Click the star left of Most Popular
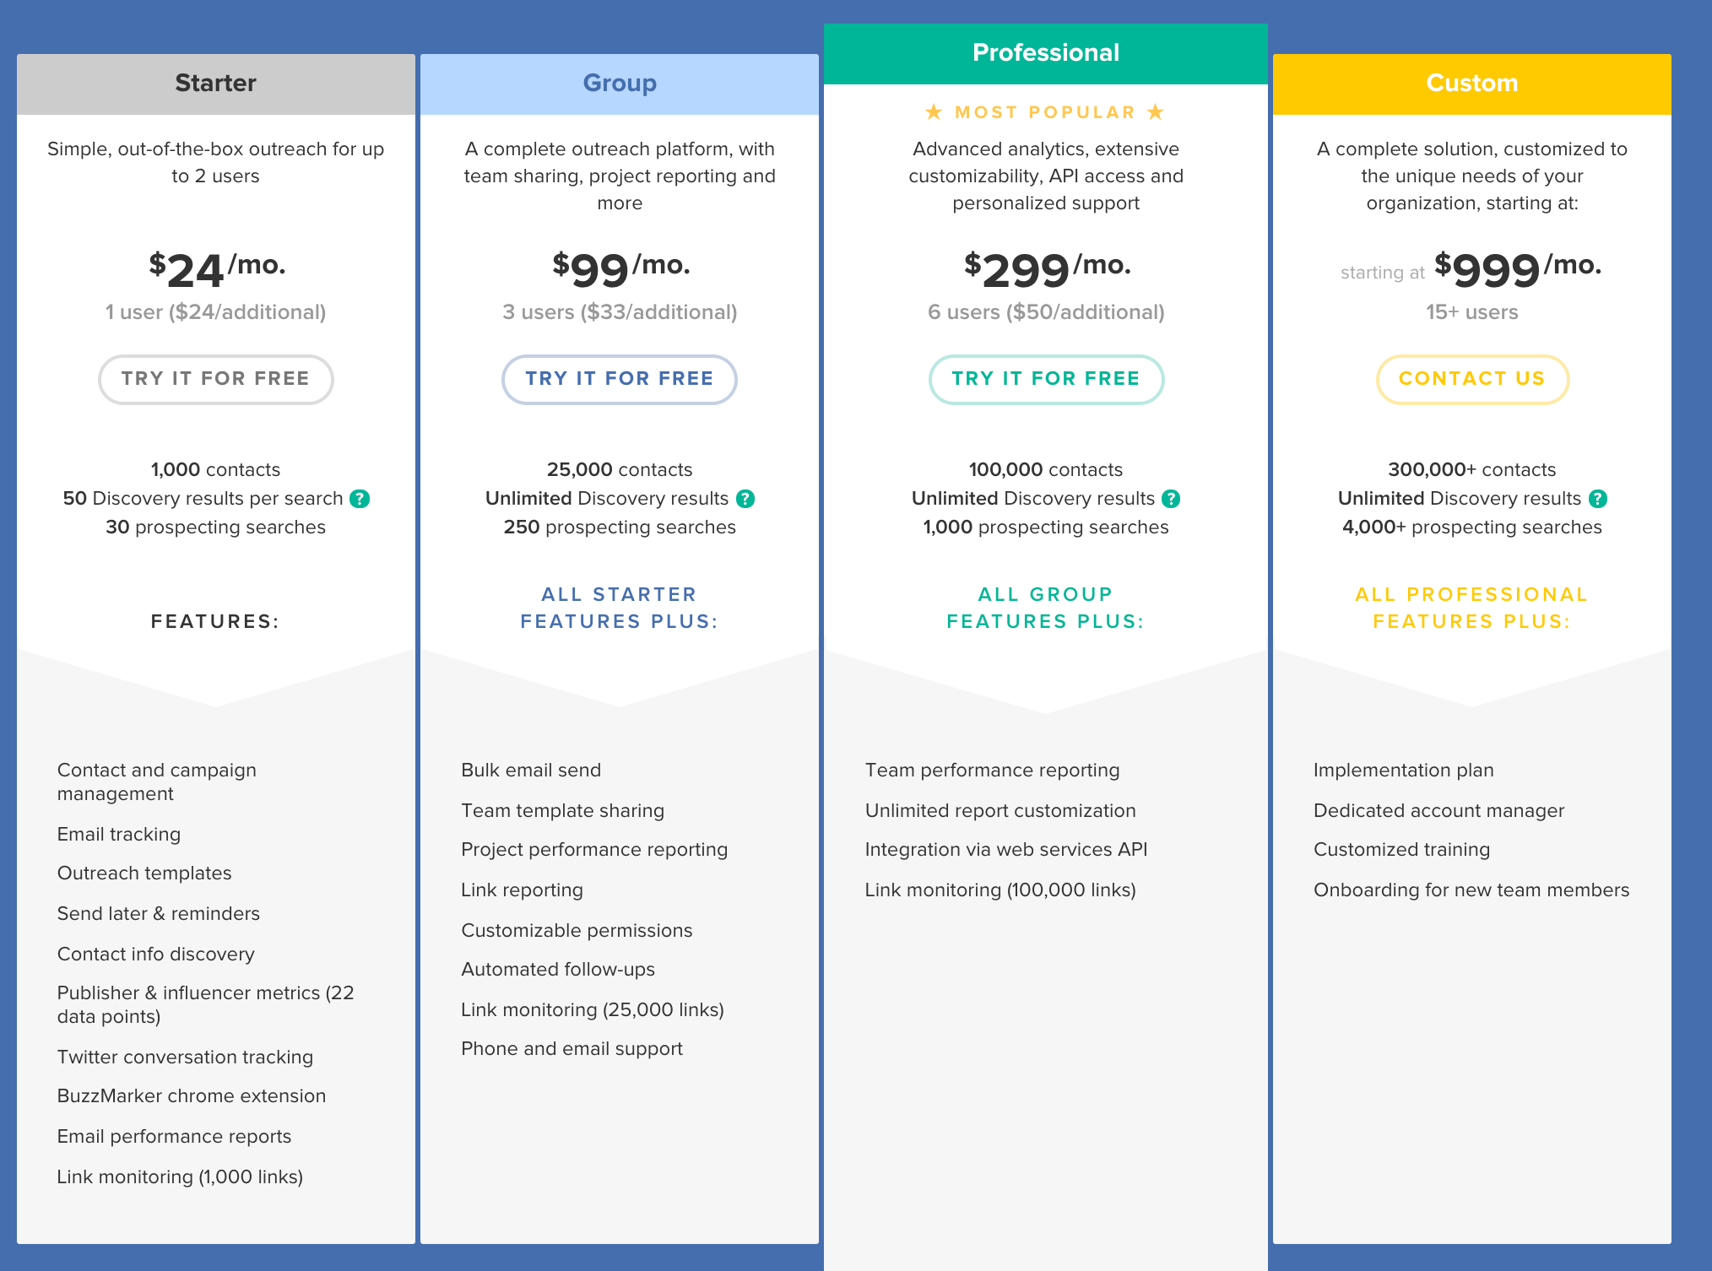 [x=934, y=112]
